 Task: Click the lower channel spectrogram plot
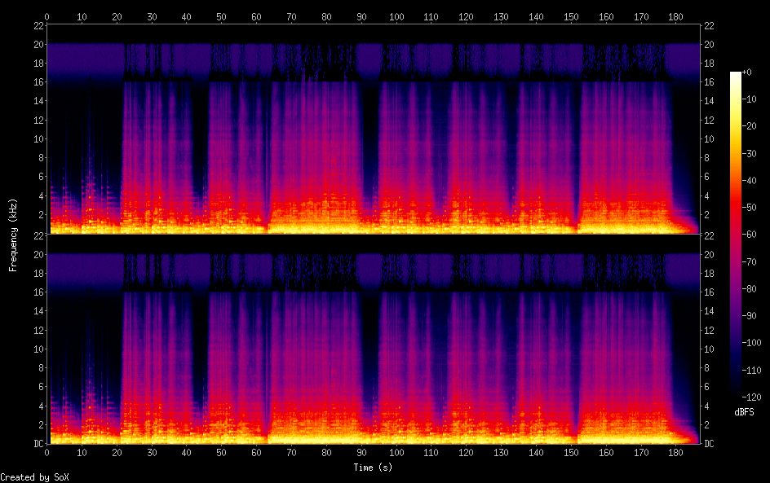click(x=374, y=339)
